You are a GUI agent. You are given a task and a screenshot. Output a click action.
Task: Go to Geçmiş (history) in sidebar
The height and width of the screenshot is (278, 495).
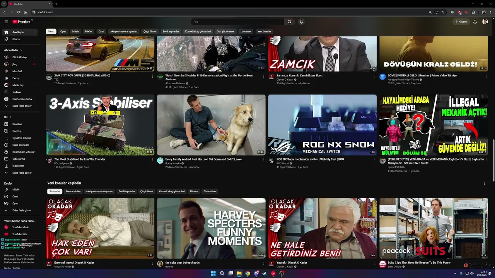coord(19,131)
